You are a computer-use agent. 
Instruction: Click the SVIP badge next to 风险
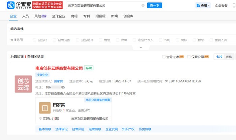click(x=44, y=16)
